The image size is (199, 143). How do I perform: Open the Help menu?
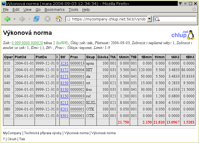pos(86,10)
